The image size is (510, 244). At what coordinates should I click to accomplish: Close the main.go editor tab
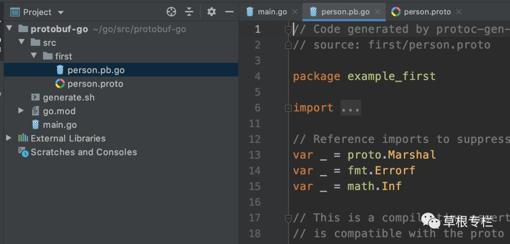pyautogui.click(x=295, y=12)
